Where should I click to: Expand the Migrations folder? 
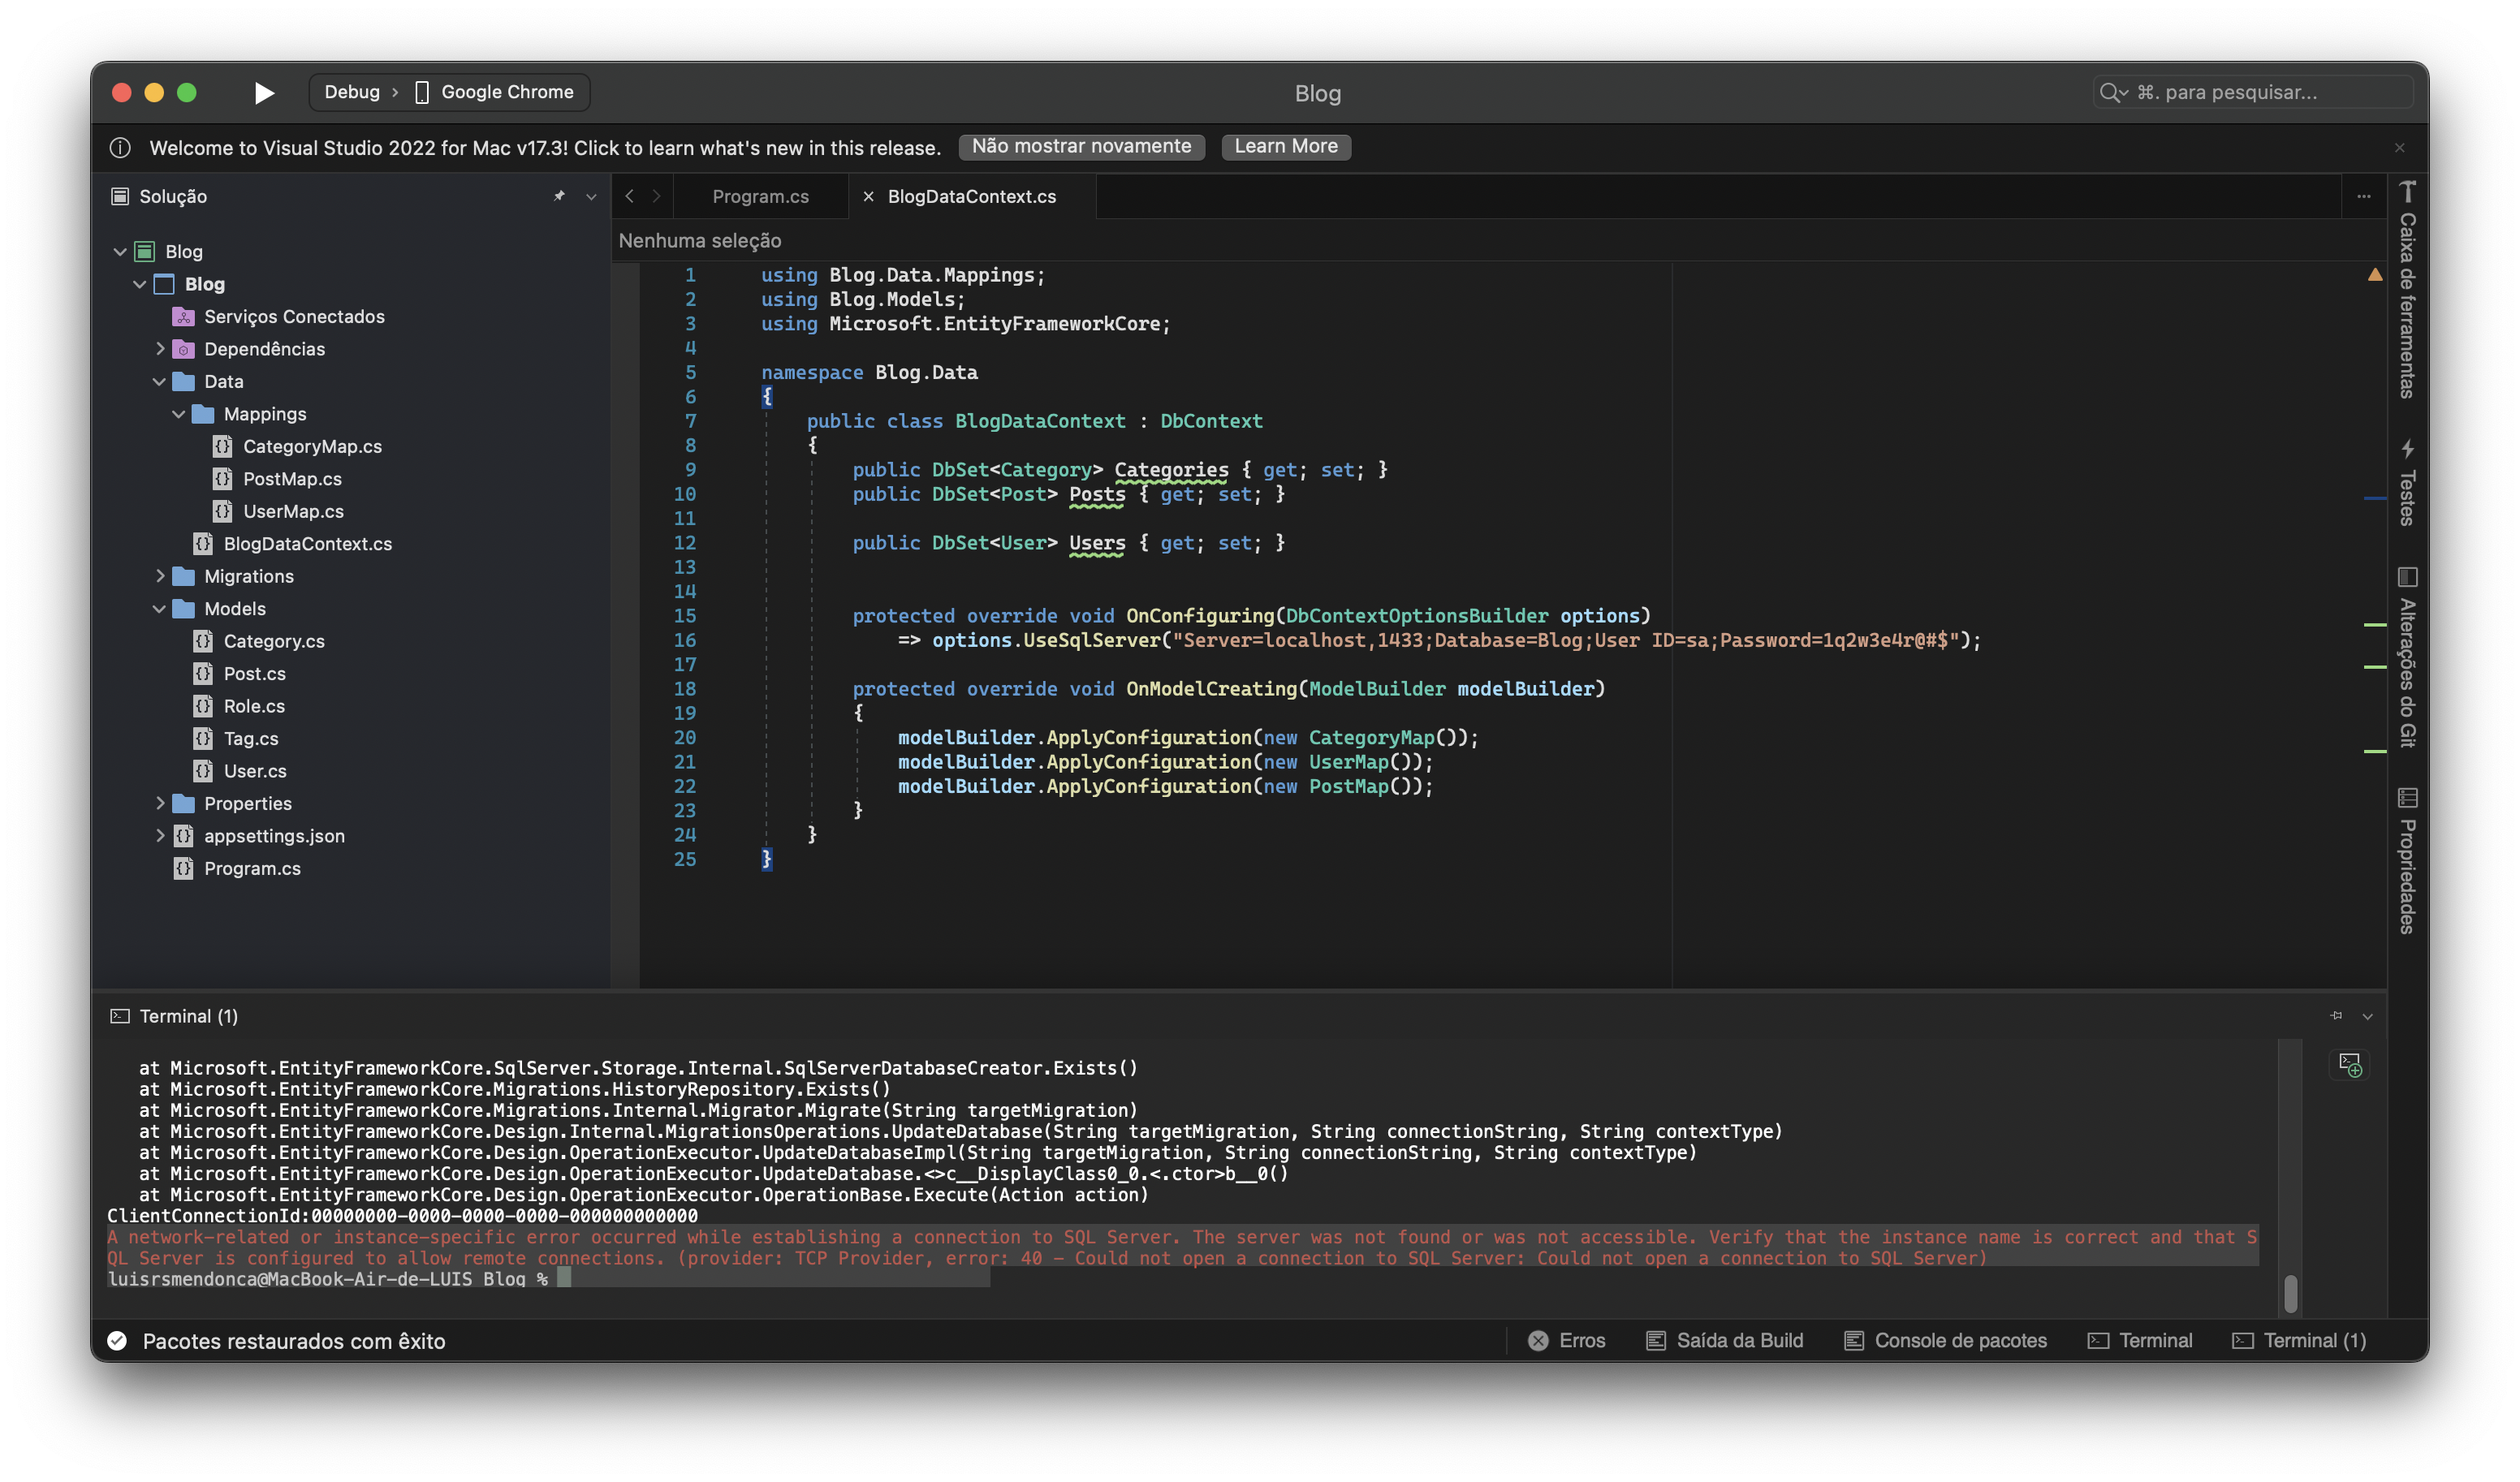tap(160, 576)
